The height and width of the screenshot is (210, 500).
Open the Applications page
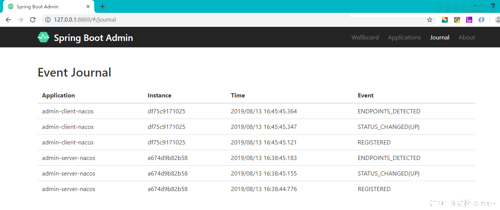(404, 37)
